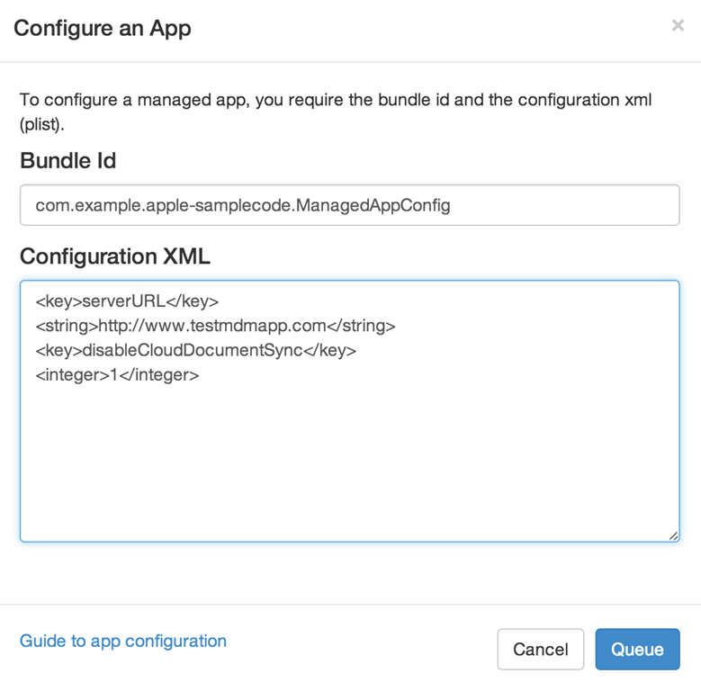This screenshot has width=701, height=691.
Task: Click the Configure an App dialog title
Action: pyautogui.click(x=103, y=28)
